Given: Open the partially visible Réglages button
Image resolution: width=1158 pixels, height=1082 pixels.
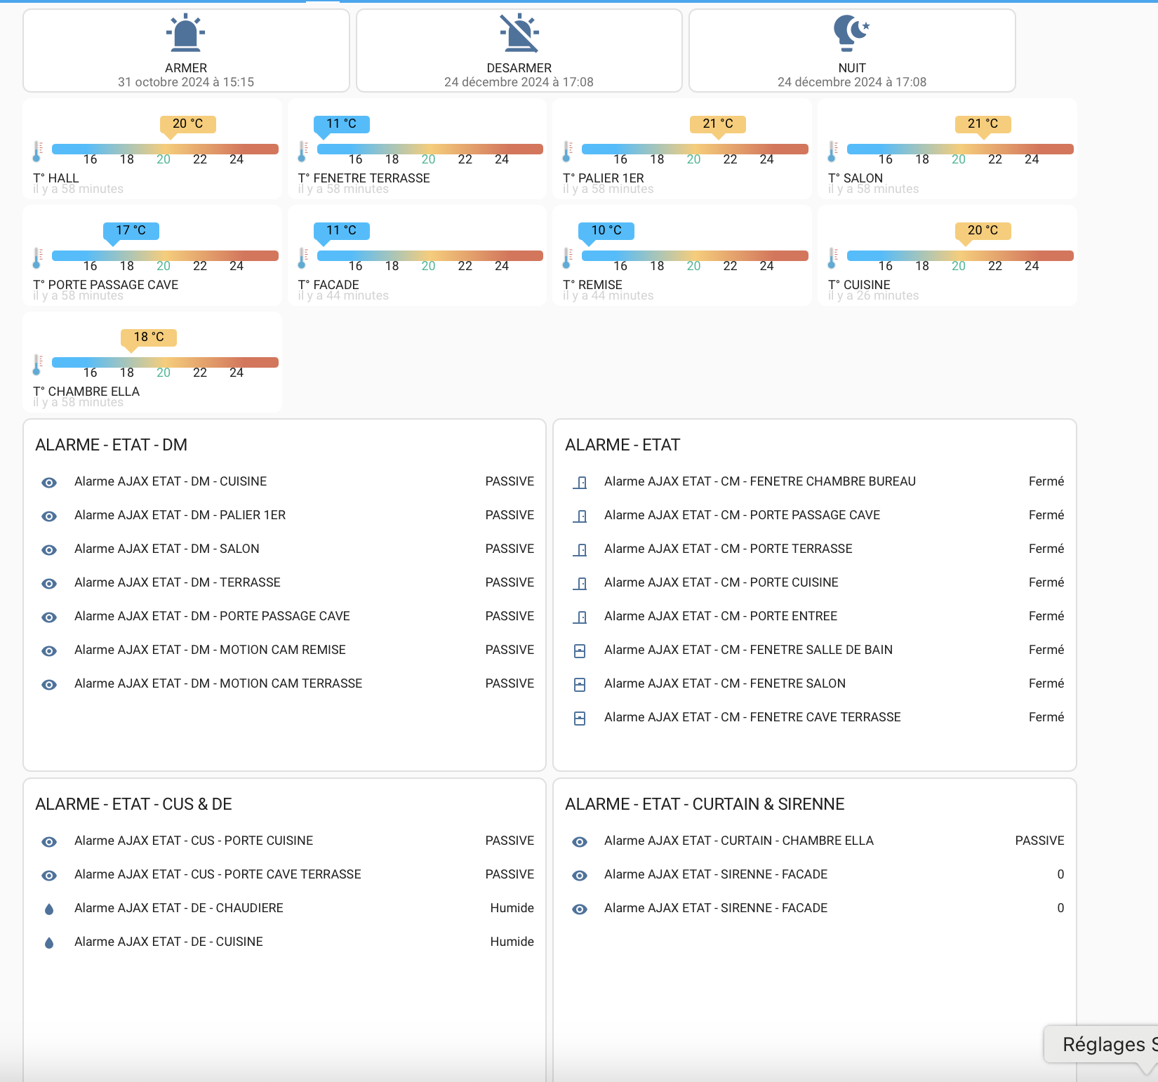Looking at the screenshot, I should (1101, 1045).
